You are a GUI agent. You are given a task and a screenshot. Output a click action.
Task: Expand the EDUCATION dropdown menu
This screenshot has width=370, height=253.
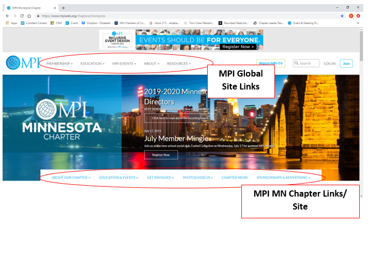coord(92,64)
